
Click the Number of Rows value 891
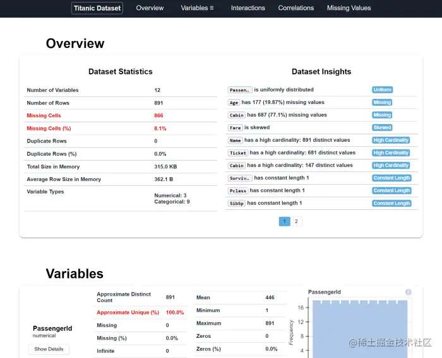coord(158,103)
